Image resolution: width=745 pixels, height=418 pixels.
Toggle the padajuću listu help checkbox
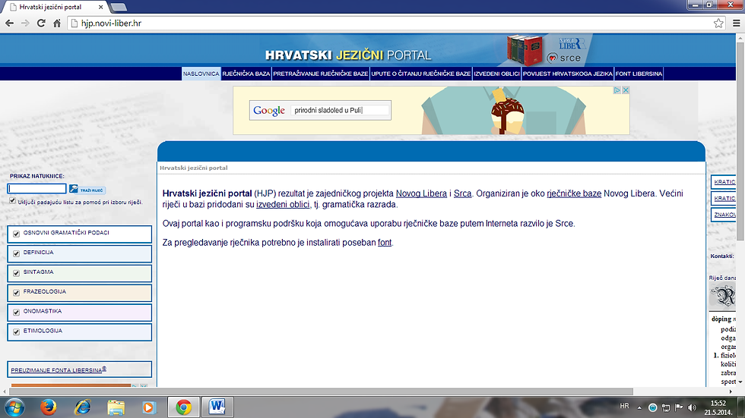point(12,201)
